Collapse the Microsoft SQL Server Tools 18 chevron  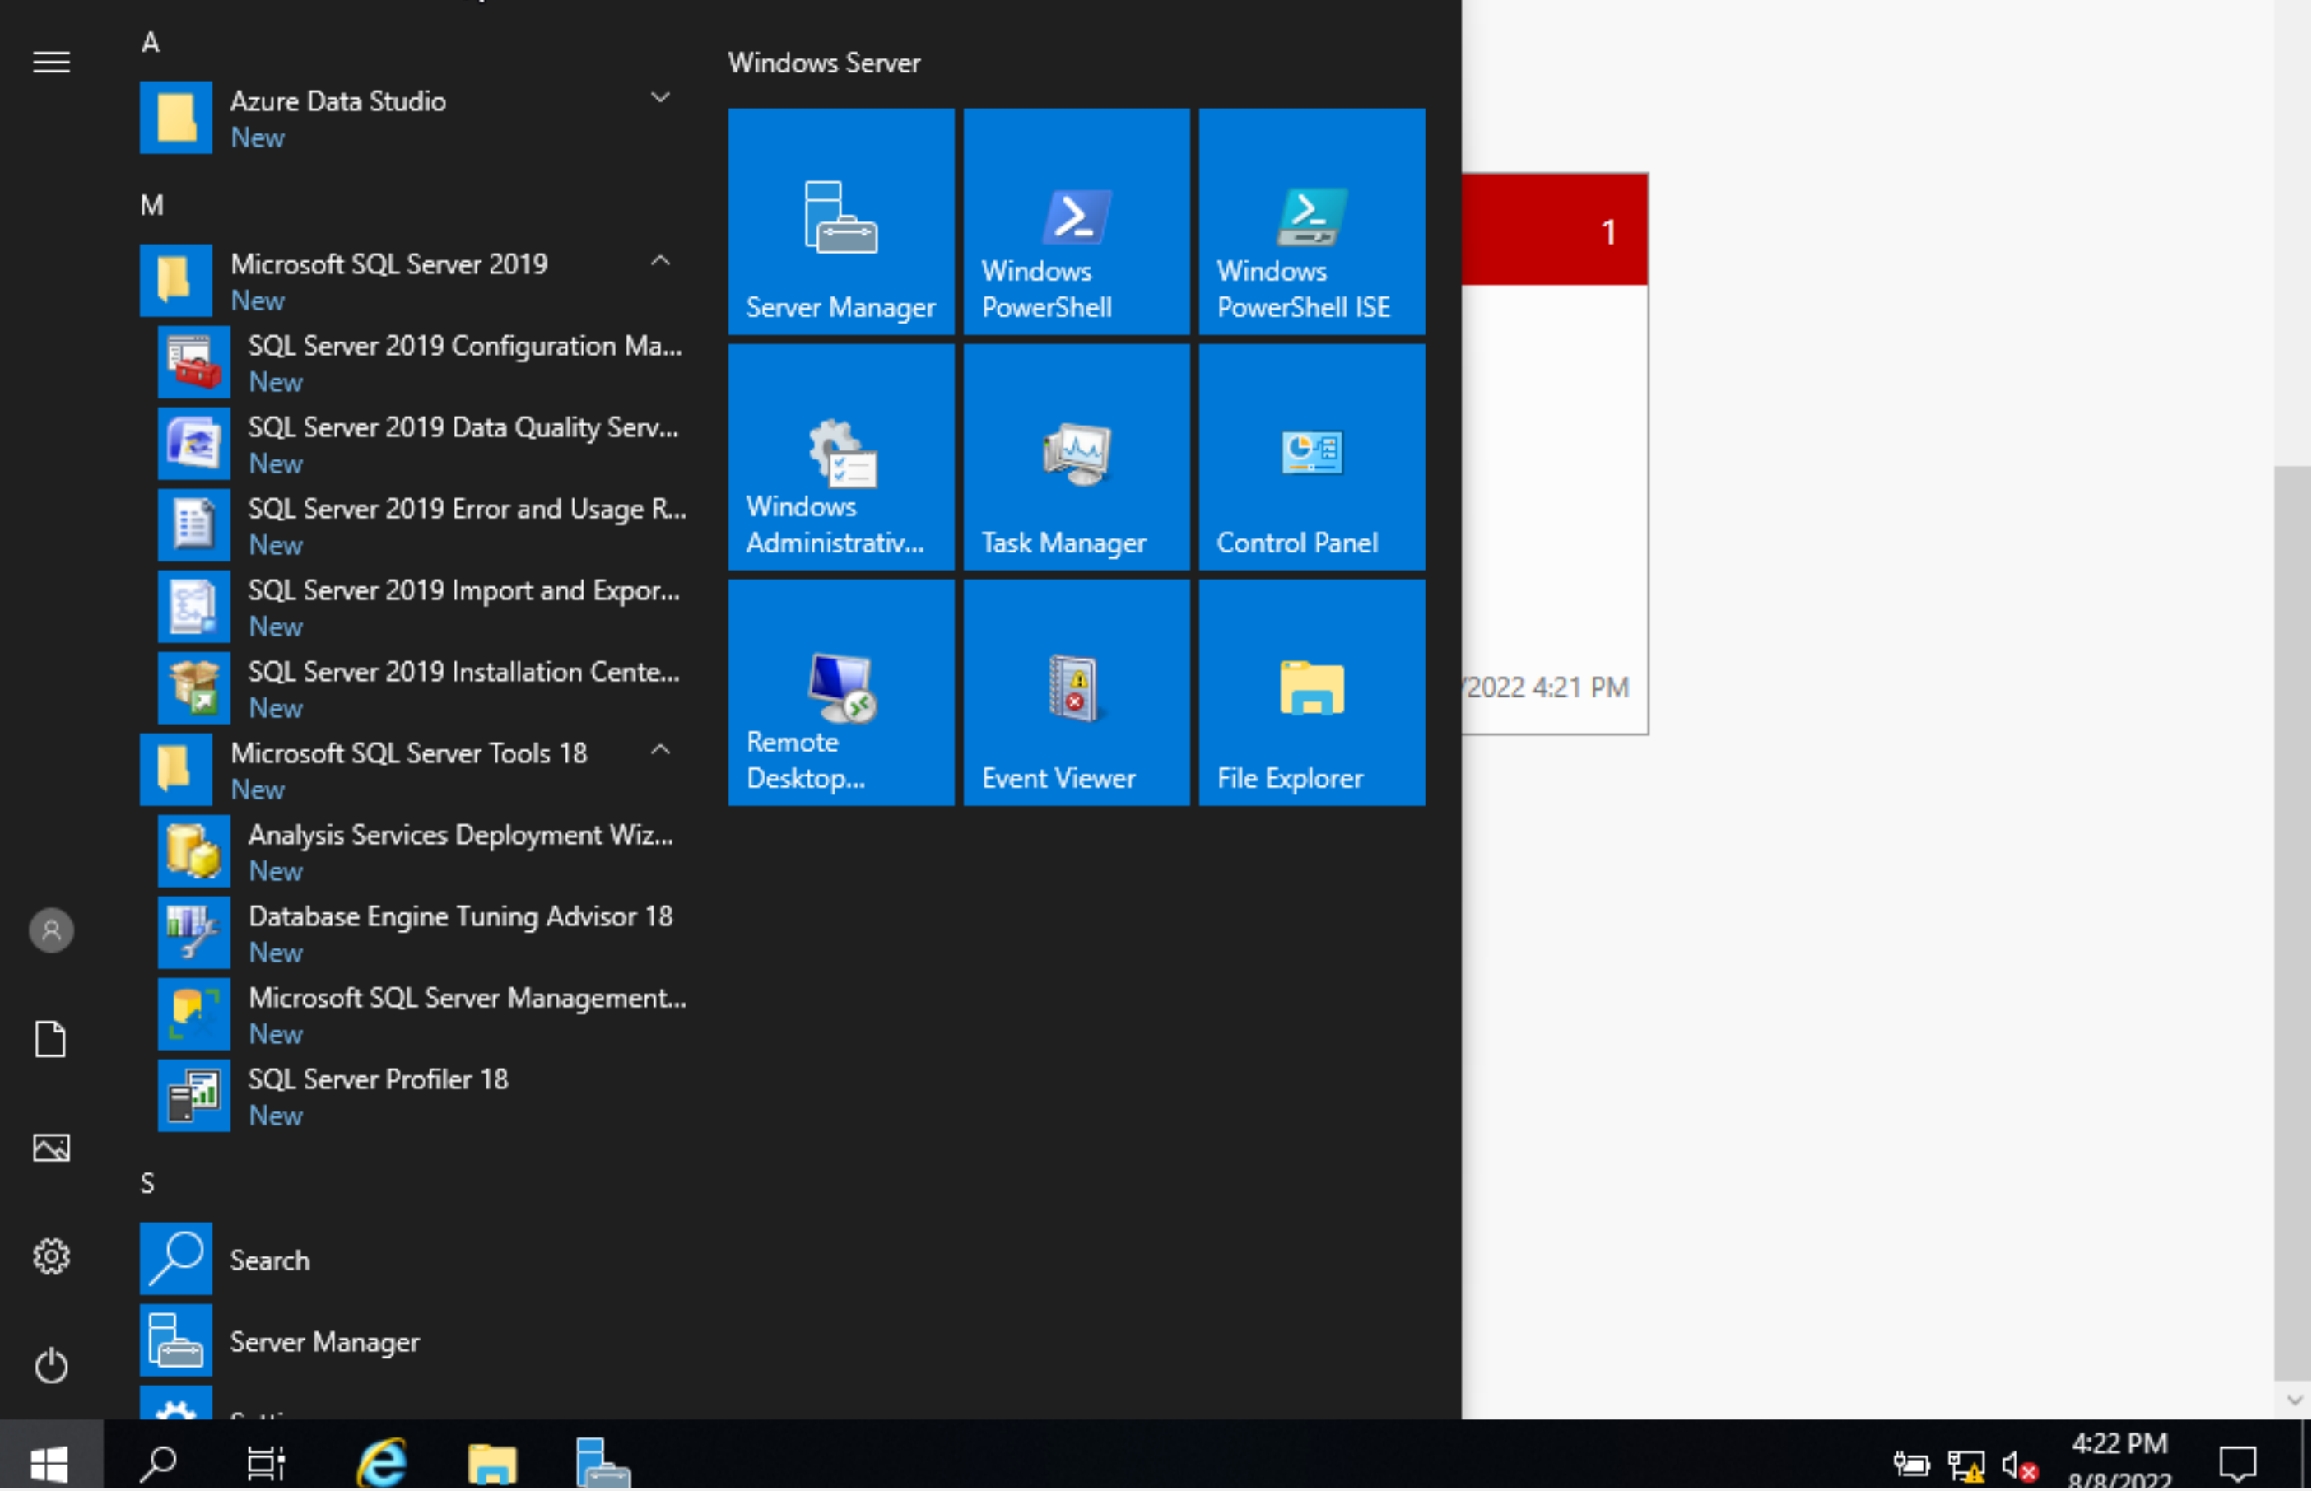[x=660, y=749]
